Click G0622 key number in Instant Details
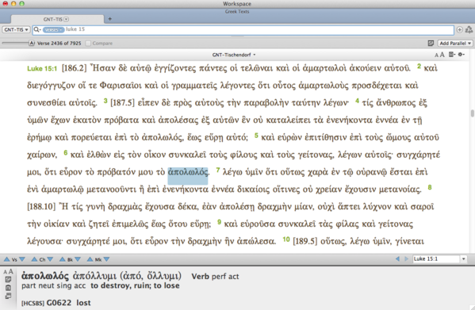 (x=59, y=303)
